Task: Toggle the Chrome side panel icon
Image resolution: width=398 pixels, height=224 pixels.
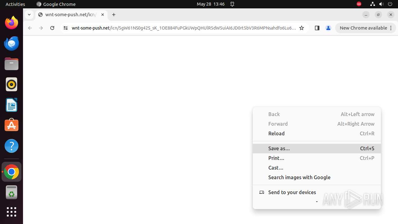Action: click(317, 28)
